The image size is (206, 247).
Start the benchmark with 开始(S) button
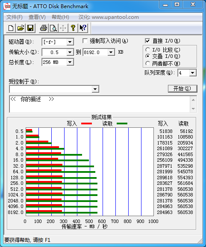182,89
